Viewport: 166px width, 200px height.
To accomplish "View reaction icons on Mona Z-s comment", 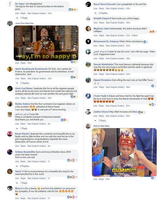I will click(x=72, y=197).
